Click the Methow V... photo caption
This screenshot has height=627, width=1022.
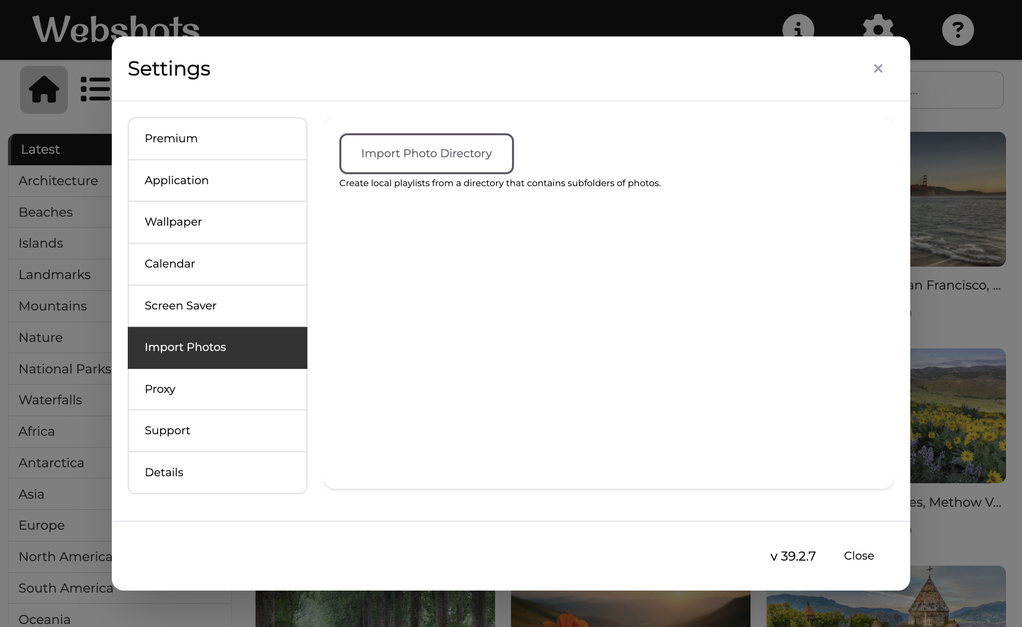pyautogui.click(x=955, y=502)
